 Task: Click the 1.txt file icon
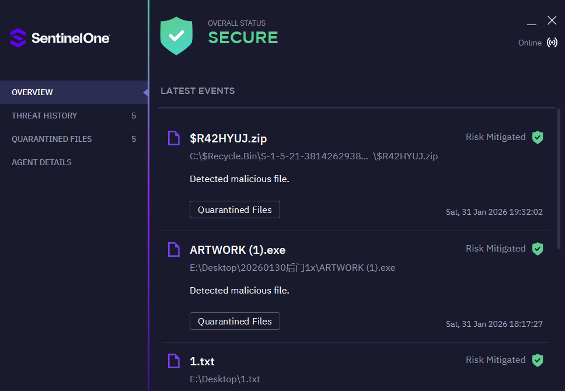point(173,361)
